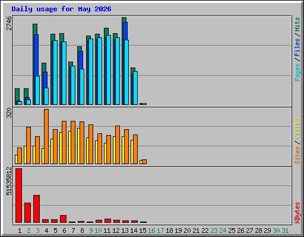
Task: Click day 16 on the x-axis
Action: pos(151,230)
